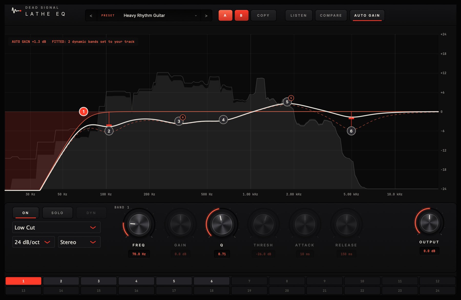
Task: Click the THRESH knob
Action: [263, 224]
